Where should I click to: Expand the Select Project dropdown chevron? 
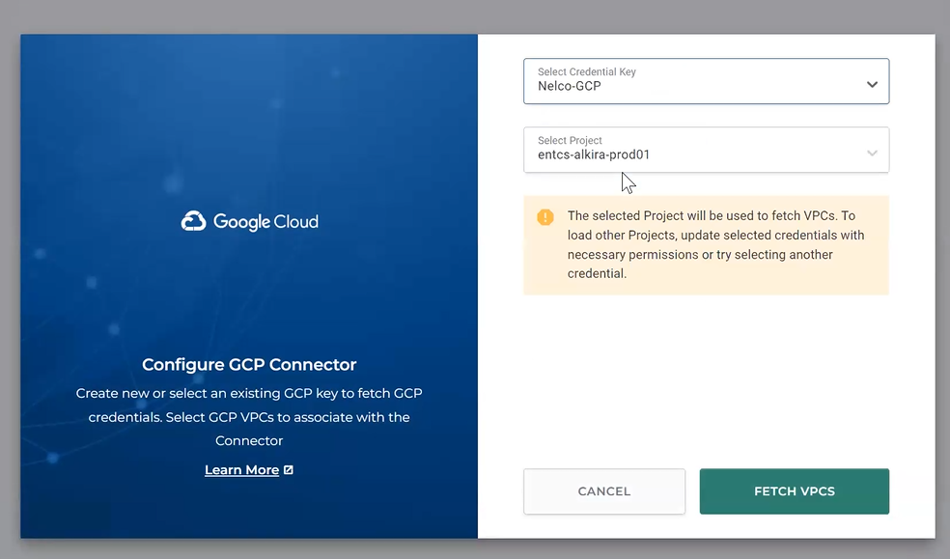[x=872, y=154]
